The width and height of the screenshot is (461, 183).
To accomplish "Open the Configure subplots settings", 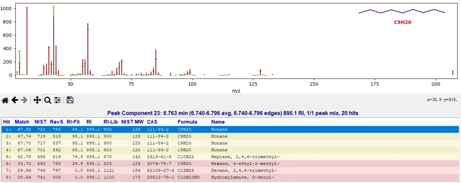I will click(57, 100).
